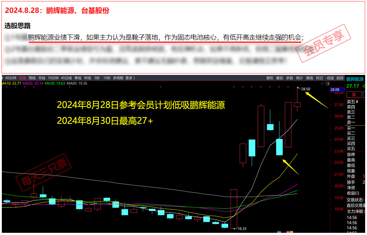Toggle the side panel icon above the chart
This screenshot has height=235, width=367.
click(327, 84)
